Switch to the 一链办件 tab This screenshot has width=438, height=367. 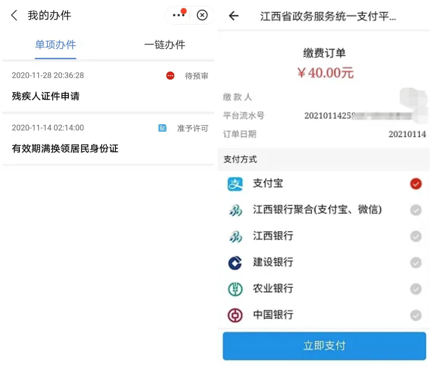(165, 45)
